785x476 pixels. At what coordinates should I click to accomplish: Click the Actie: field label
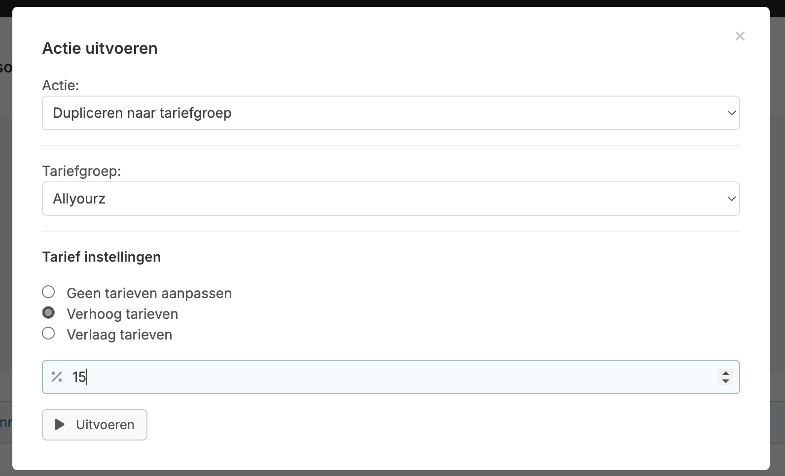tap(61, 85)
